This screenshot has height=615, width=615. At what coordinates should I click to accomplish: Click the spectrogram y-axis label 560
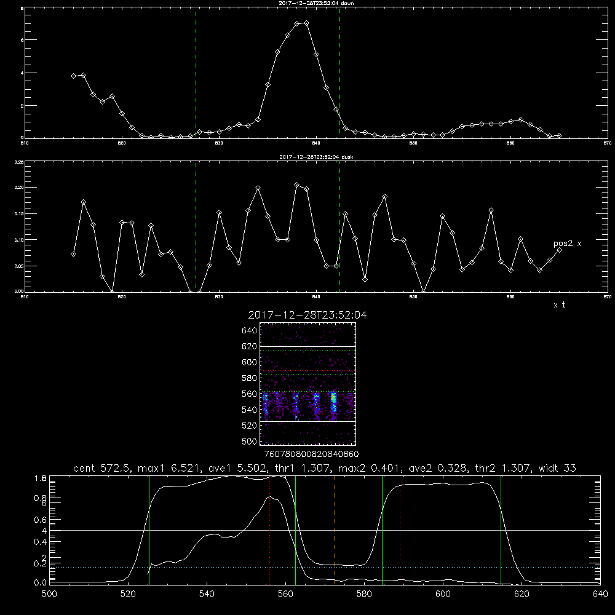250,394
